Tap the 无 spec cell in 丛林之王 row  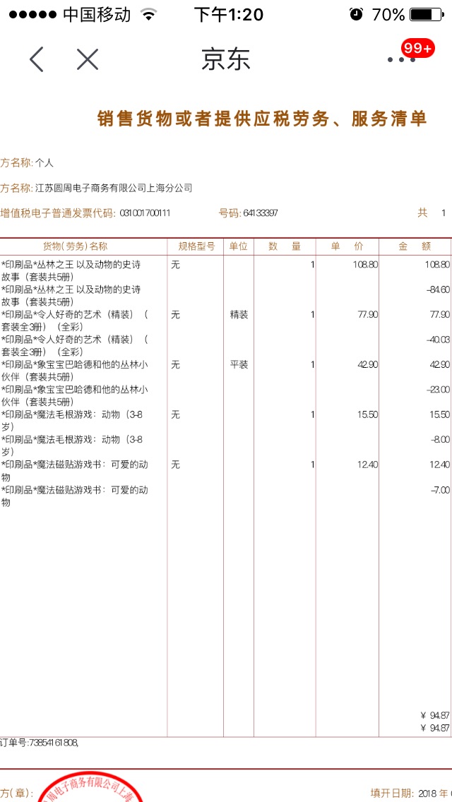pos(176,265)
